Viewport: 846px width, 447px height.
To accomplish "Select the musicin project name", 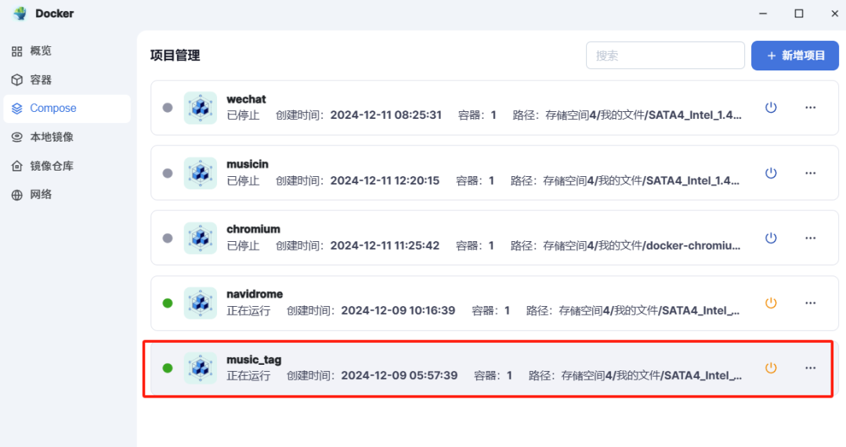I will click(x=247, y=164).
